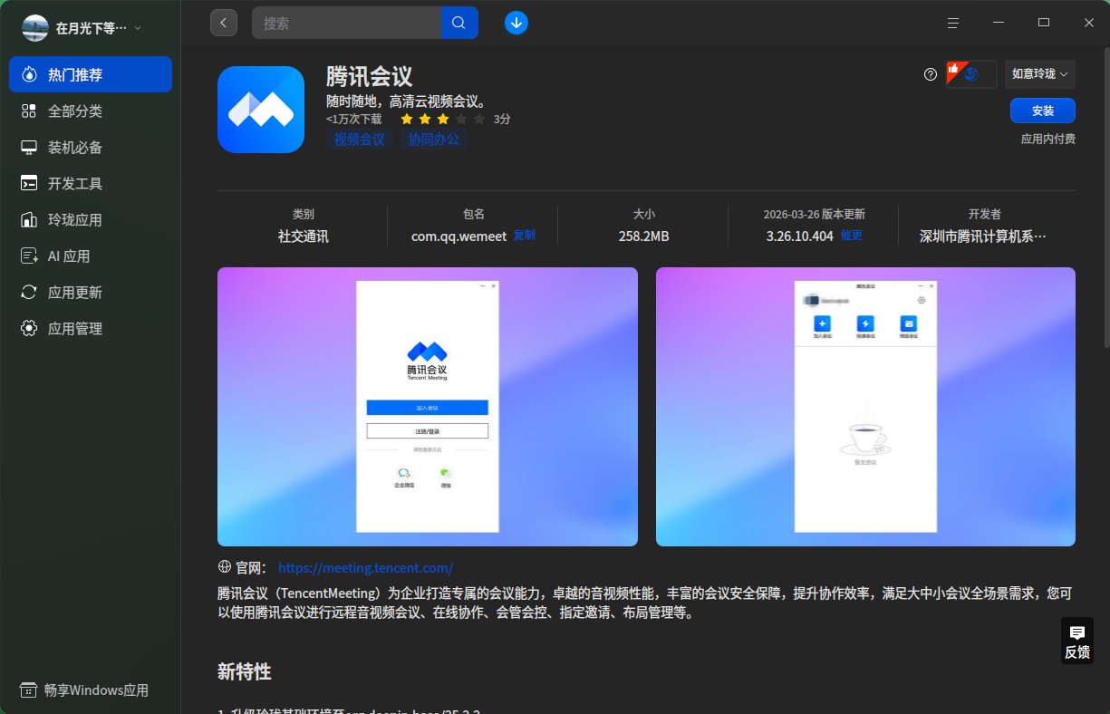Viewport: 1110px width, 714px height.
Task: Go back with the left arrow button
Action: (224, 23)
